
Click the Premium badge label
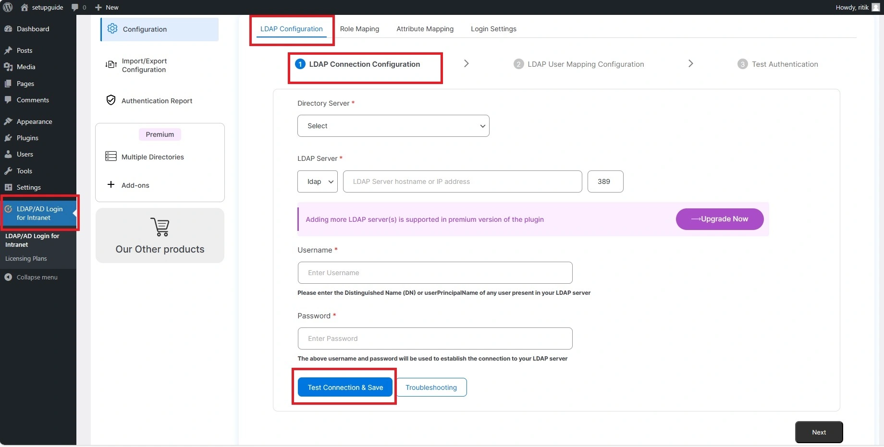coord(160,134)
